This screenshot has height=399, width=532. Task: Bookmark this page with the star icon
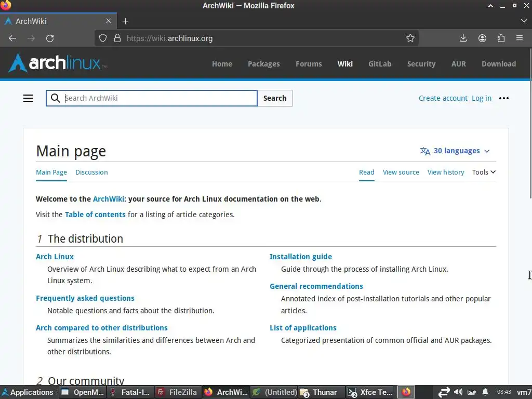(410, 38)
